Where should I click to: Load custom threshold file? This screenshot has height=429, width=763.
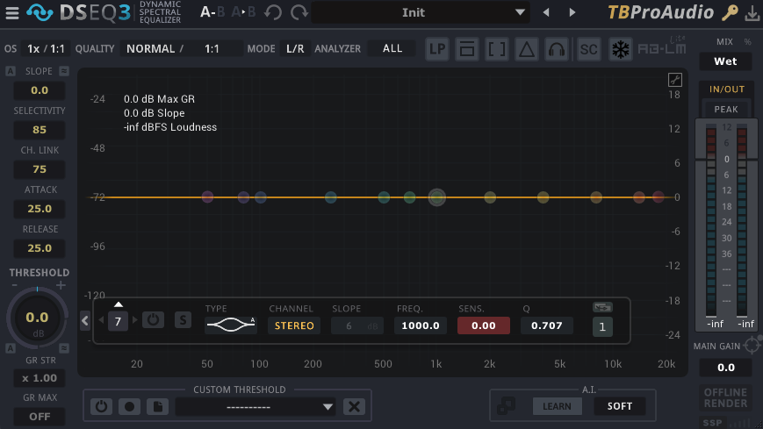coord(158,406)
